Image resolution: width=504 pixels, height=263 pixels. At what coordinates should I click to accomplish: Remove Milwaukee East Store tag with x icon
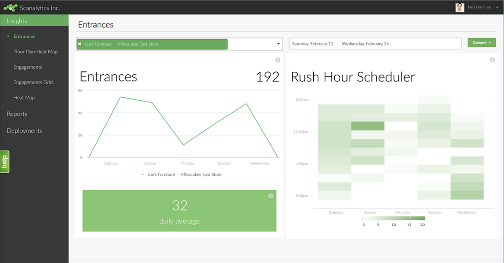(79, 44)
